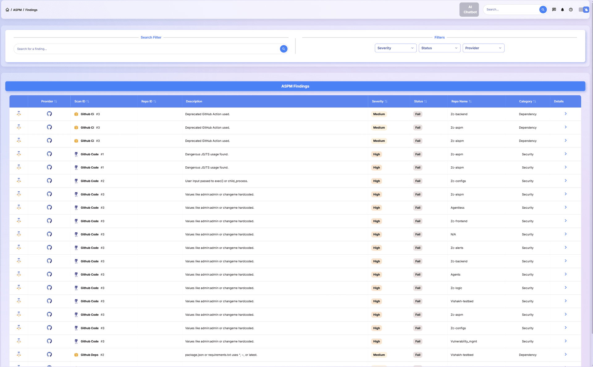
Task: Click the orange package icon in the Github Deps #2 row
Action: pos(76,355)
